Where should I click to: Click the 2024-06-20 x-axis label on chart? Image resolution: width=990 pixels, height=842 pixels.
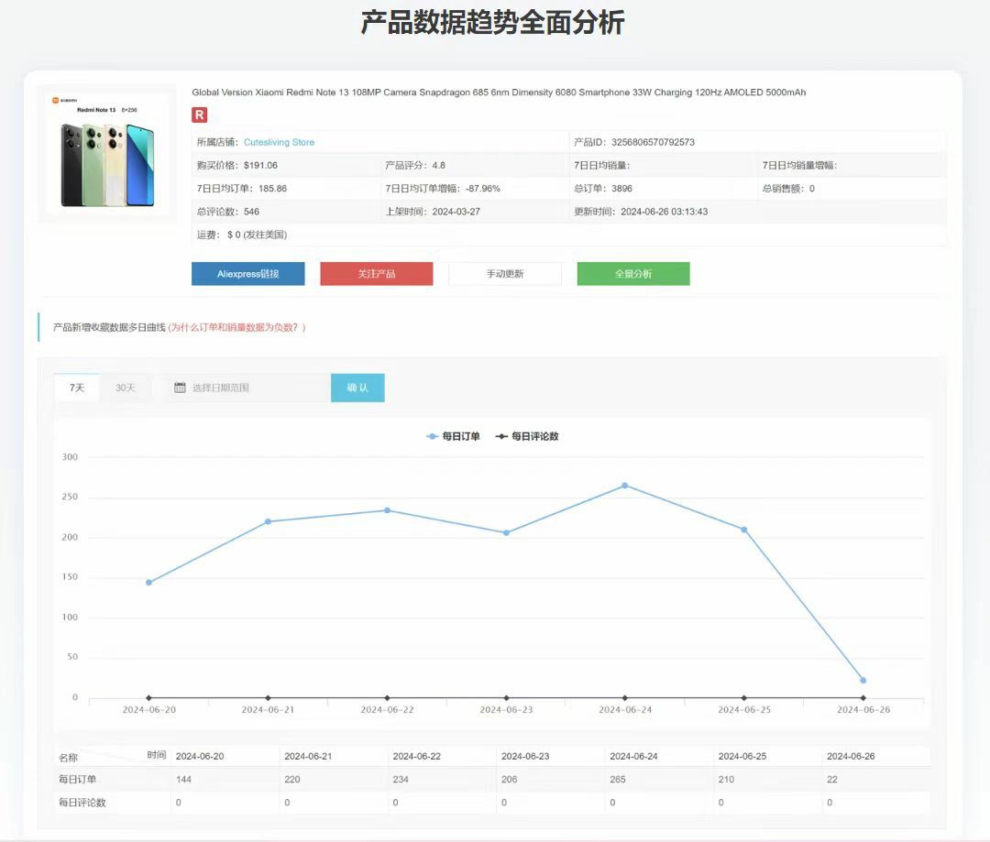pyautogui.click(x=149, y=710)
